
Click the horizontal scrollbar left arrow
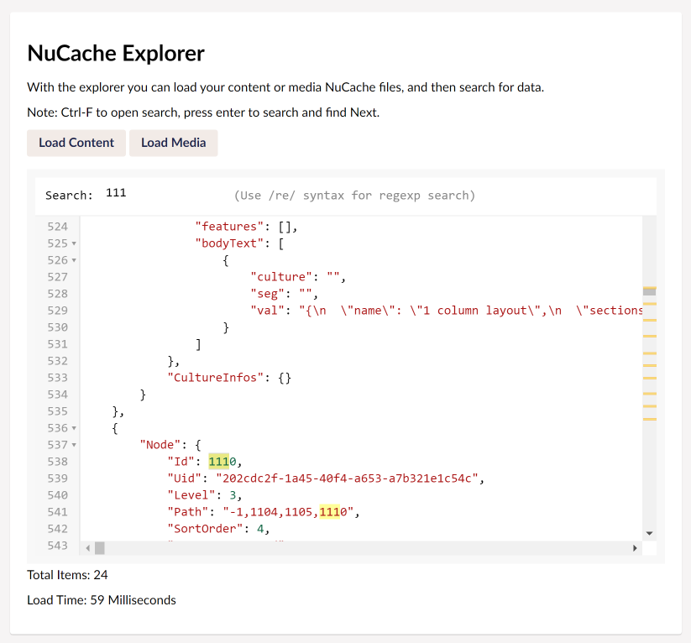click(88, 548)
